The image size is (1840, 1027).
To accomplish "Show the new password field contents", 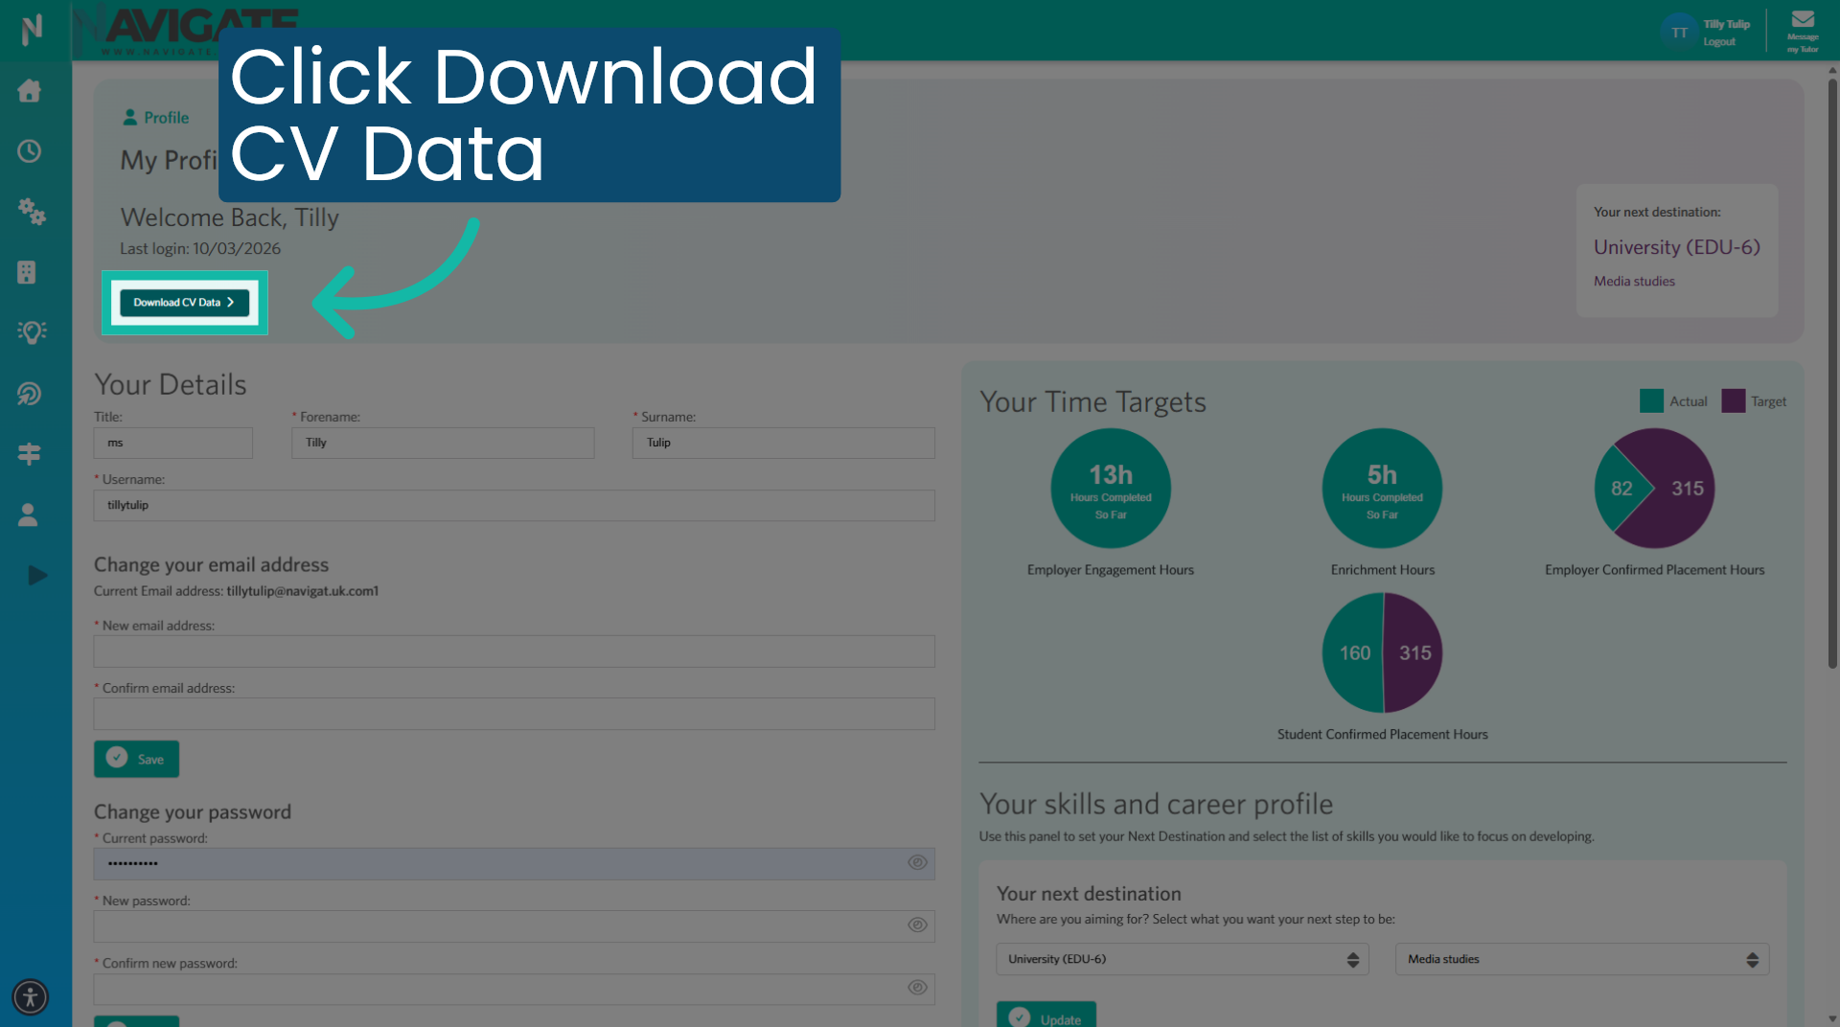I will point(916,925).
